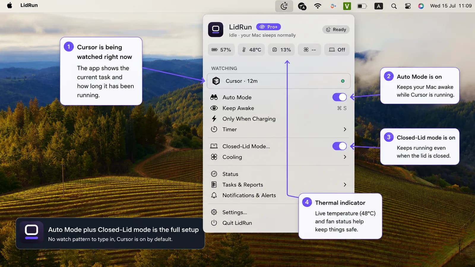Open the Cooling submenu
The height and width of the screenshot is (267, 475).
(278, 157)
